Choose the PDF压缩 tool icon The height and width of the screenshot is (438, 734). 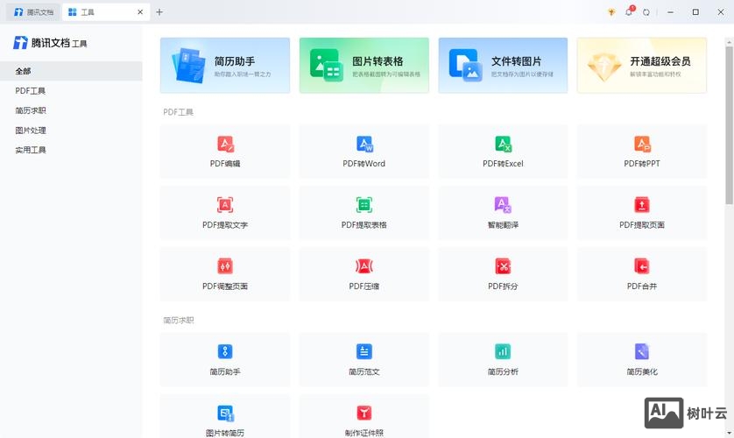(x=364, y=265)
